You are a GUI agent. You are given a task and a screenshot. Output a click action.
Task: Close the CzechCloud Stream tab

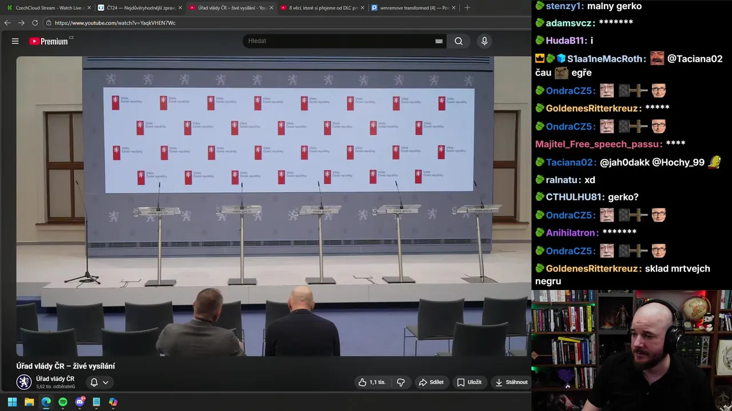pyautogui.click(x=89, y=8)
